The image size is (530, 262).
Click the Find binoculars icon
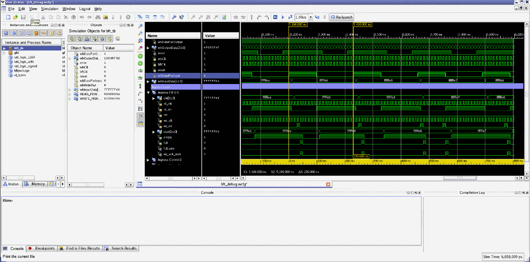point(98,17)
